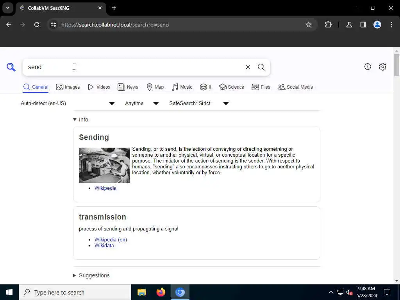
Task: Open the SafeSearch: Strict dropdown
Action: coord(199,103)
